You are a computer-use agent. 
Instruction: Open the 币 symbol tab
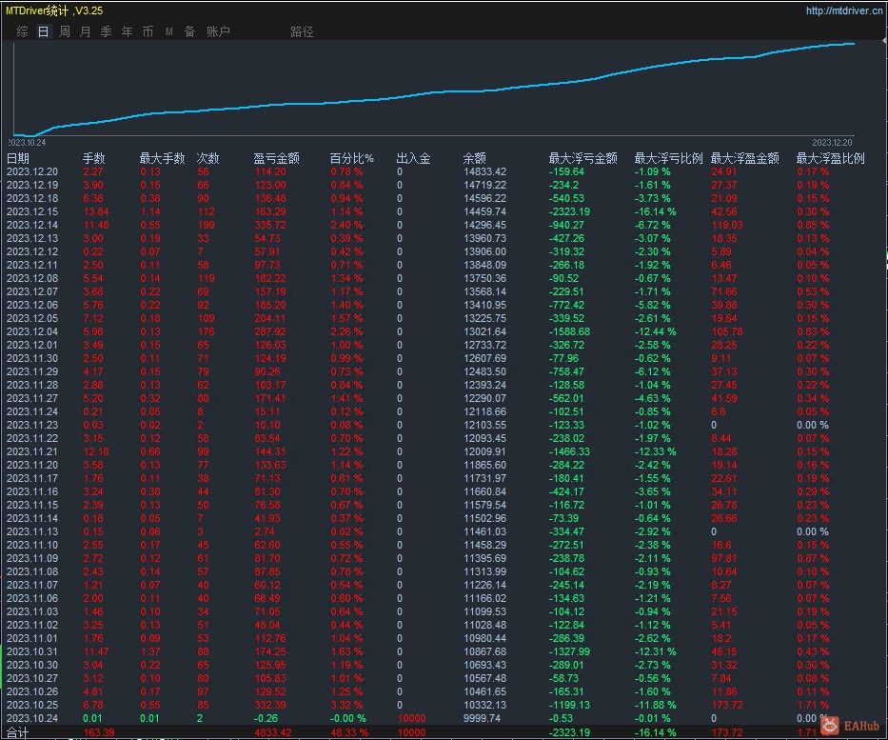pyautogui.click(x=148, y=31)
